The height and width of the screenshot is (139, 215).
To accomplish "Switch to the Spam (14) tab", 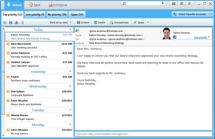I will coord(77,15).
